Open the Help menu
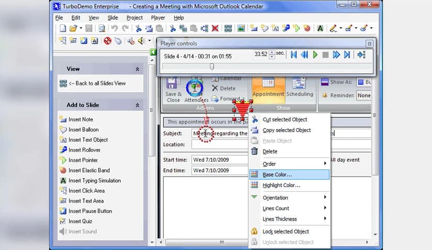The width and height of the screenshot is (432, 250). pos(178,18)
